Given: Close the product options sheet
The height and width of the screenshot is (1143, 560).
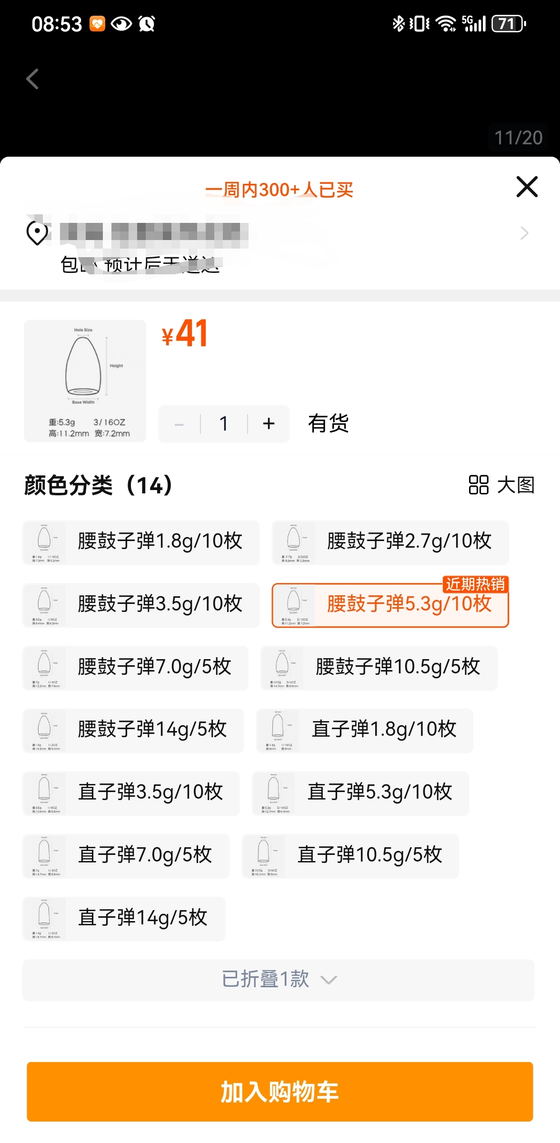Looking at the screenshot, I should [x=527, y=186].
